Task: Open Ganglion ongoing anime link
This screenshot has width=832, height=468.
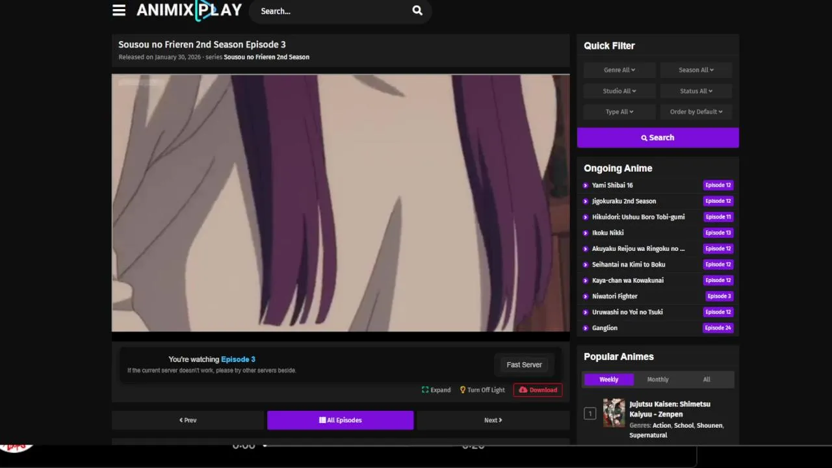Action: tap(604, 328)
